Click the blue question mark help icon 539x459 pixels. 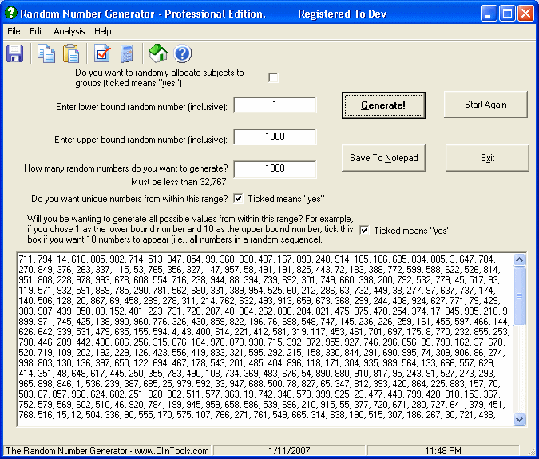click(x=182, y=53)
